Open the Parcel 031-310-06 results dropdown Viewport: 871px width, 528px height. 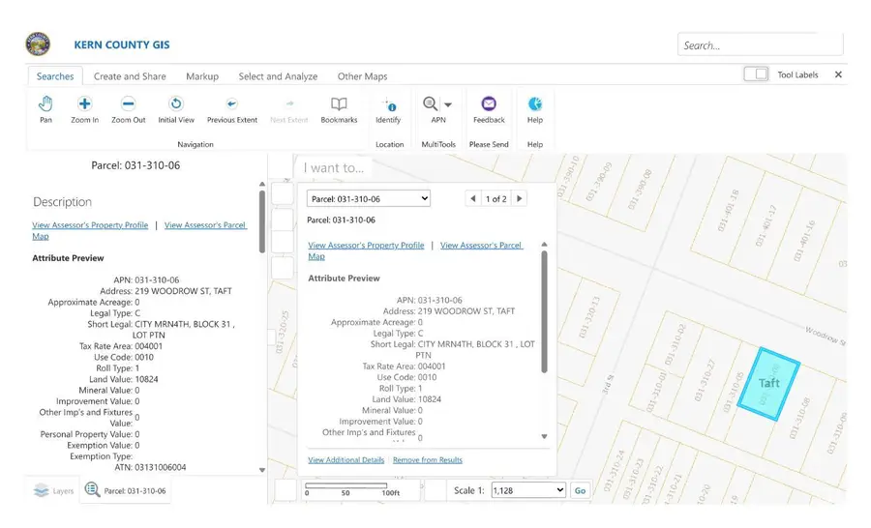coord(368,198)
